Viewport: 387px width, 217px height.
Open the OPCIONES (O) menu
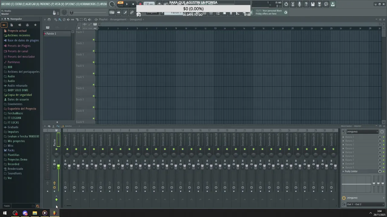click(72, 4)
